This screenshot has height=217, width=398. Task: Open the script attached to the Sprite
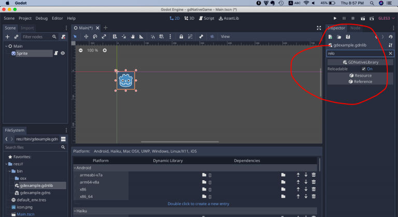click(x=56, y=53)
